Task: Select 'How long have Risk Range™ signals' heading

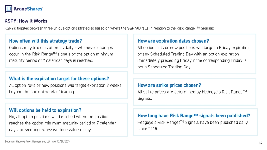Action: coord(194,116)
